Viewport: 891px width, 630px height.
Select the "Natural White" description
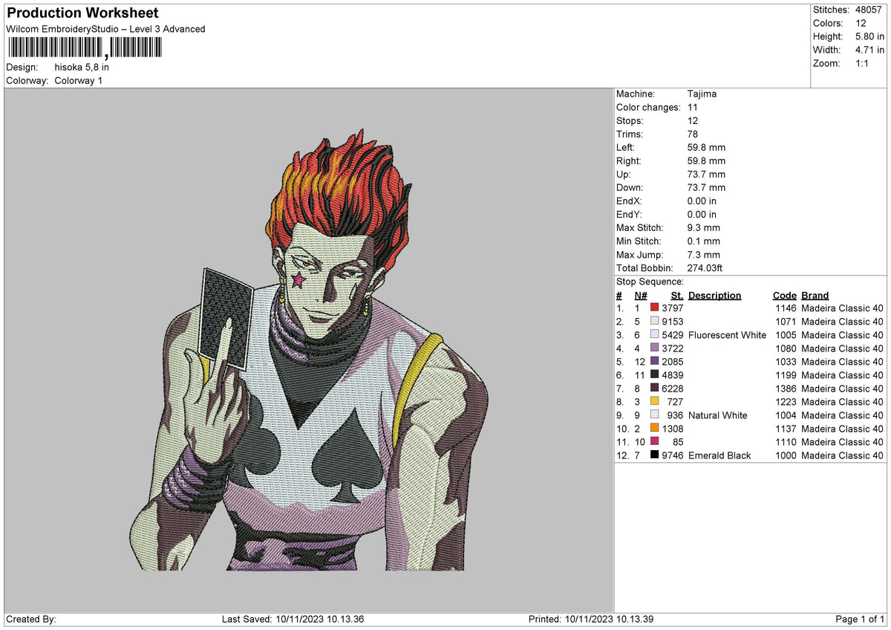coord(718,415)
